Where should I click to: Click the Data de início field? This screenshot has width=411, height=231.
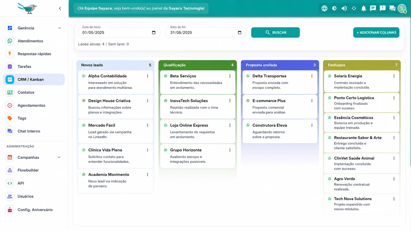point(119,33)
